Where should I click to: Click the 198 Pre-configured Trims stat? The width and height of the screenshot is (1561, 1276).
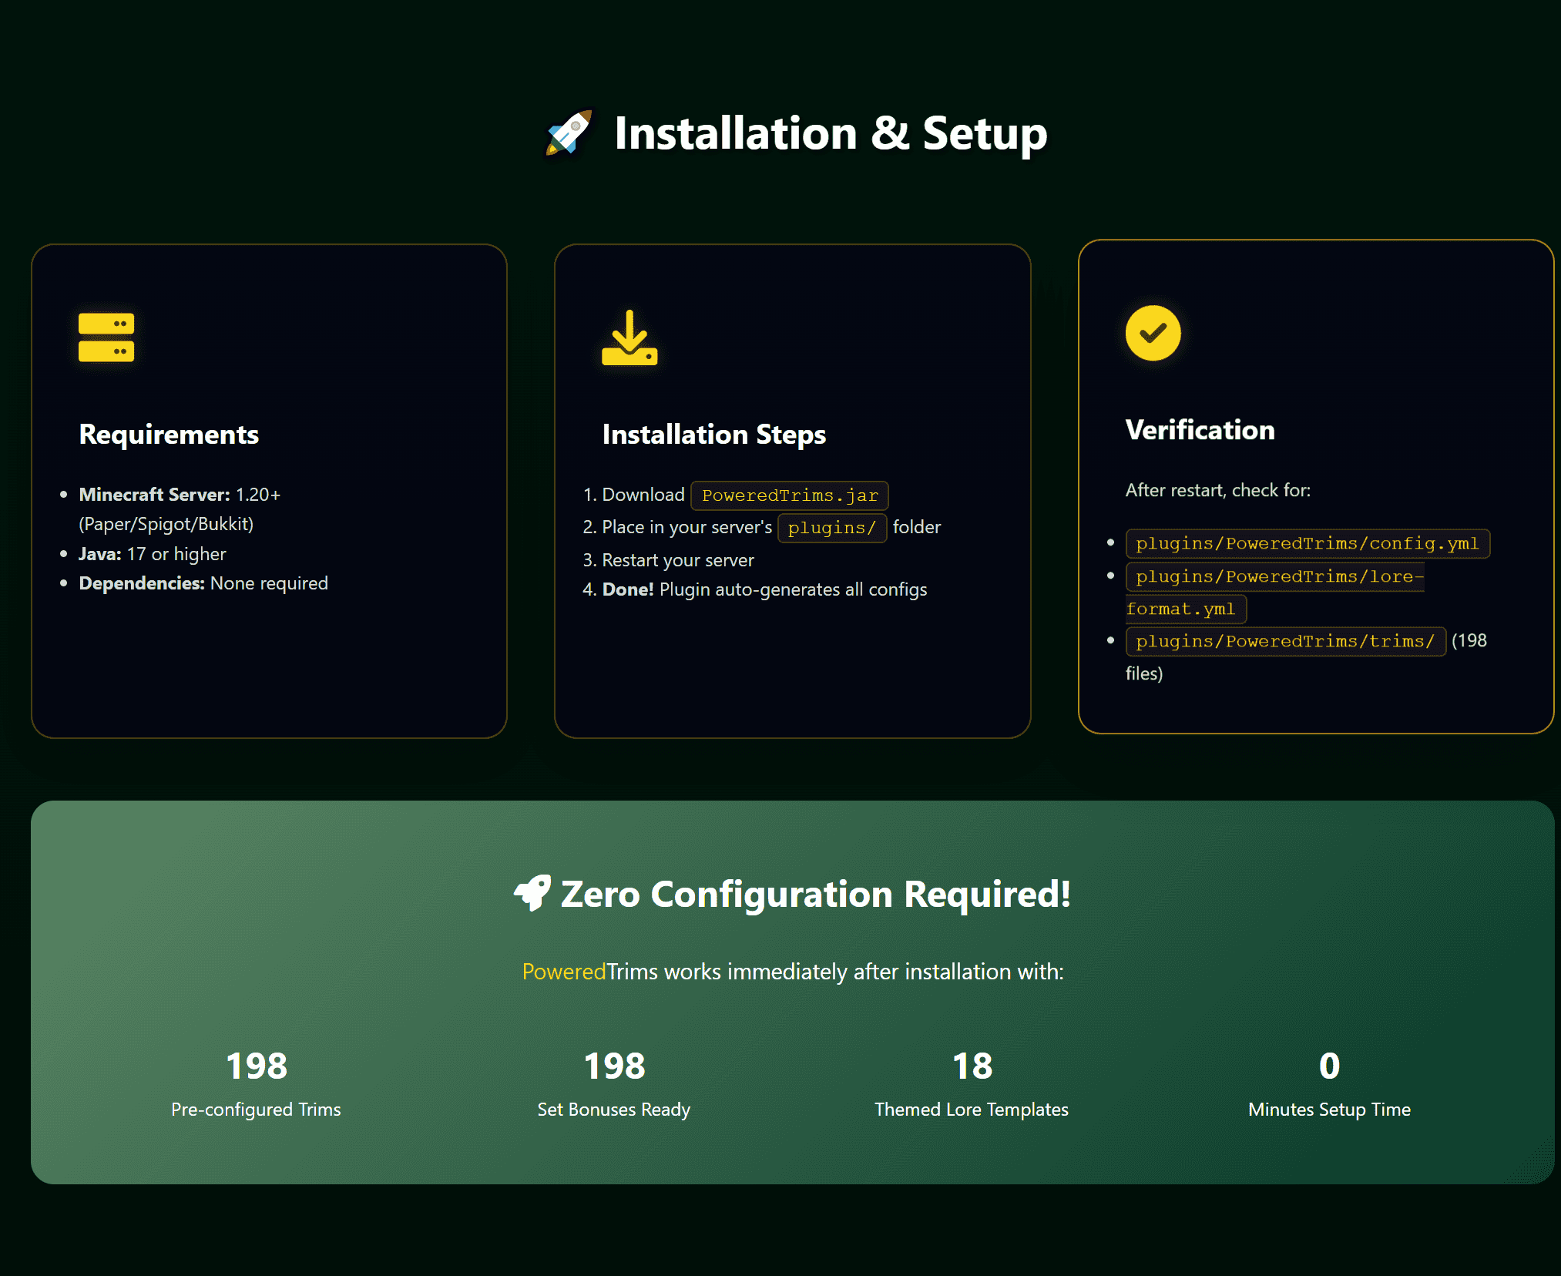tap(257, 1083)
